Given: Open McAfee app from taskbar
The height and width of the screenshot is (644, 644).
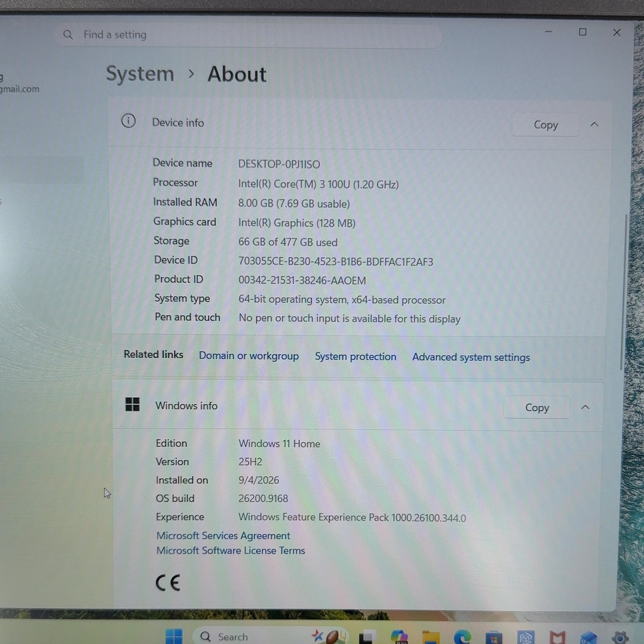Looking at the screenshot, I should pyautogui.click(x=557, y=638).
